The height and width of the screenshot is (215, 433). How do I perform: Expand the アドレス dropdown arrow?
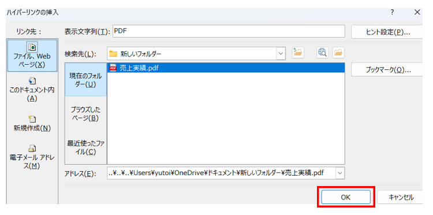(x=340, y=173)
